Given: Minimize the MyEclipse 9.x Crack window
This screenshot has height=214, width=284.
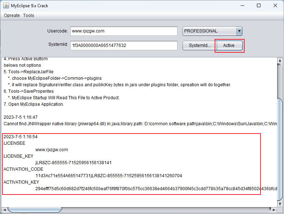Looking at the screenshot, I should [242, 6].
